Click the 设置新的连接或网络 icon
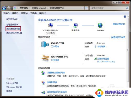The width and height of the screenshot is (131, 98). point(43,73)
